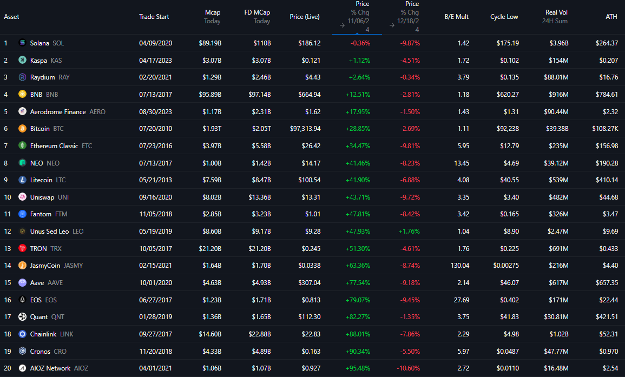Click the Uniswap logo icon
625x377 pixels.
(22, 197)
